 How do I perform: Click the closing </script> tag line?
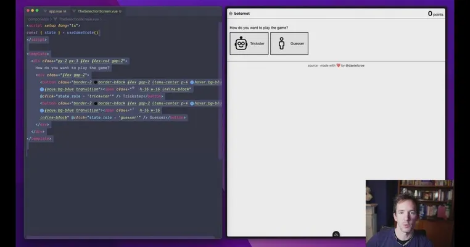pos(36,40)
